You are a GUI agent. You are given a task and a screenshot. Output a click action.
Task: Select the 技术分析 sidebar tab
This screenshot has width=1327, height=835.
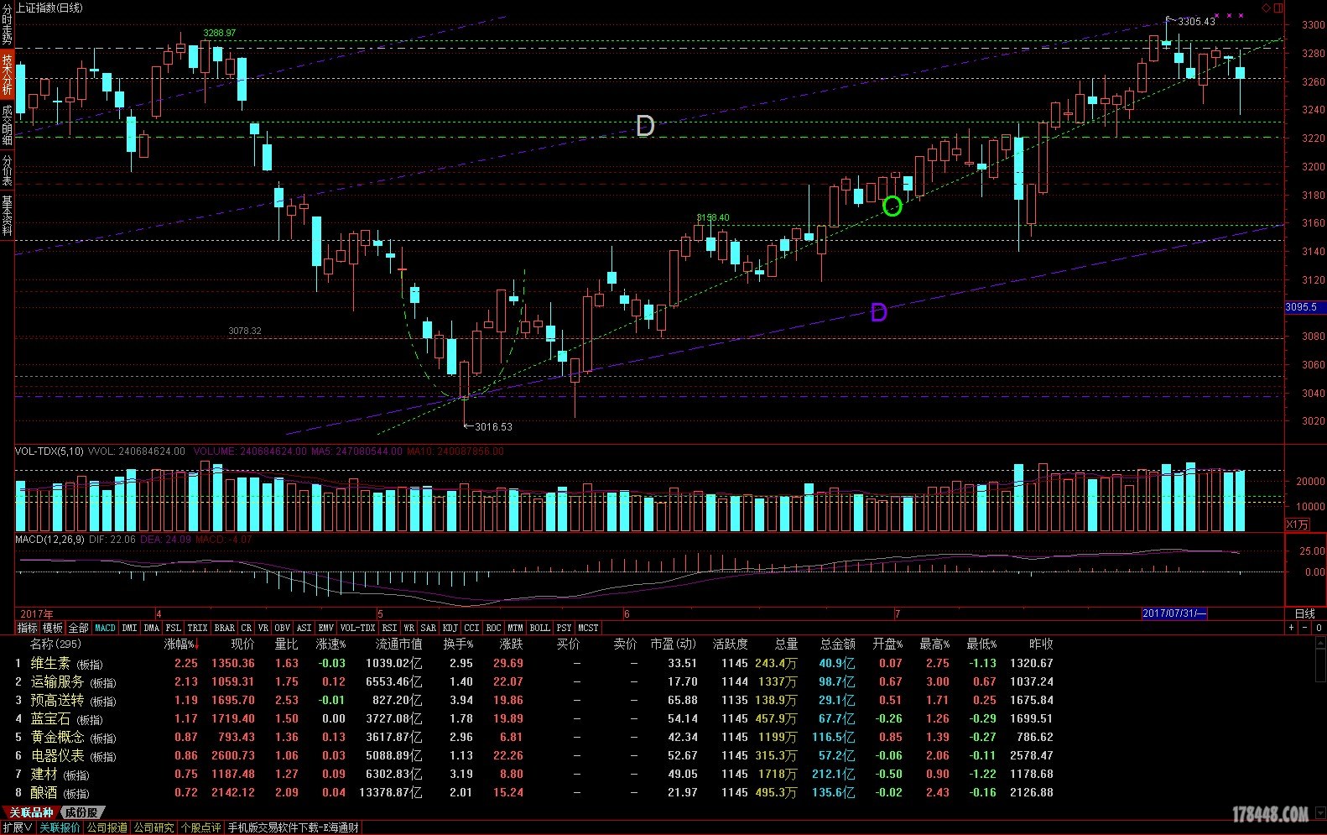[7, 75]
